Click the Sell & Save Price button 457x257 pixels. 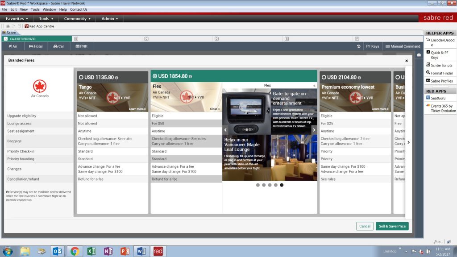392,226
